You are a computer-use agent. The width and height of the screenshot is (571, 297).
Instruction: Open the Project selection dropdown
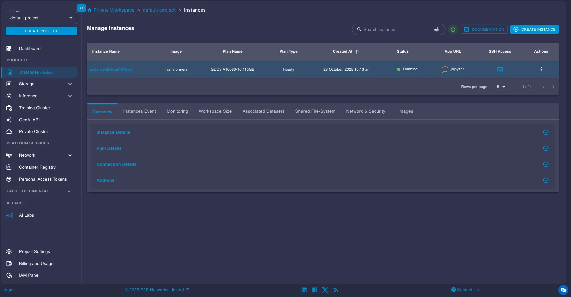41,18
